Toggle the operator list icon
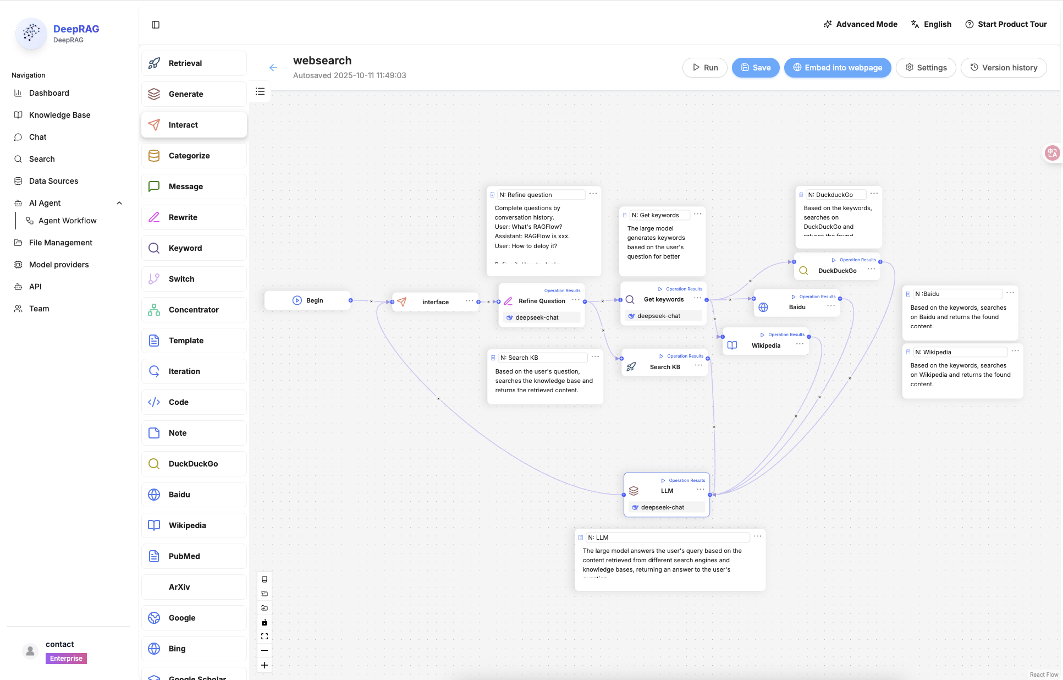The width and height of the screenshot is (1063, 680). tap(260, 91)
